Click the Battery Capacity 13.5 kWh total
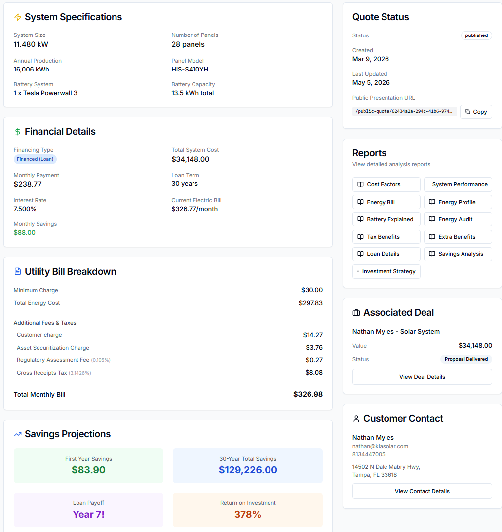 point(193,93)
